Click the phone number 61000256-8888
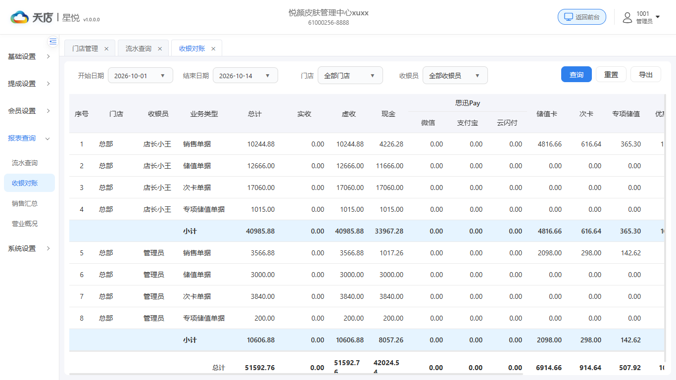 [329, 23]
